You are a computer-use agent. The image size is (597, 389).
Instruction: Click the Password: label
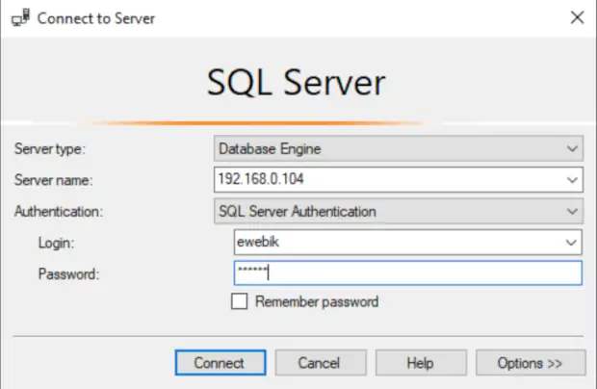point(68,274)
